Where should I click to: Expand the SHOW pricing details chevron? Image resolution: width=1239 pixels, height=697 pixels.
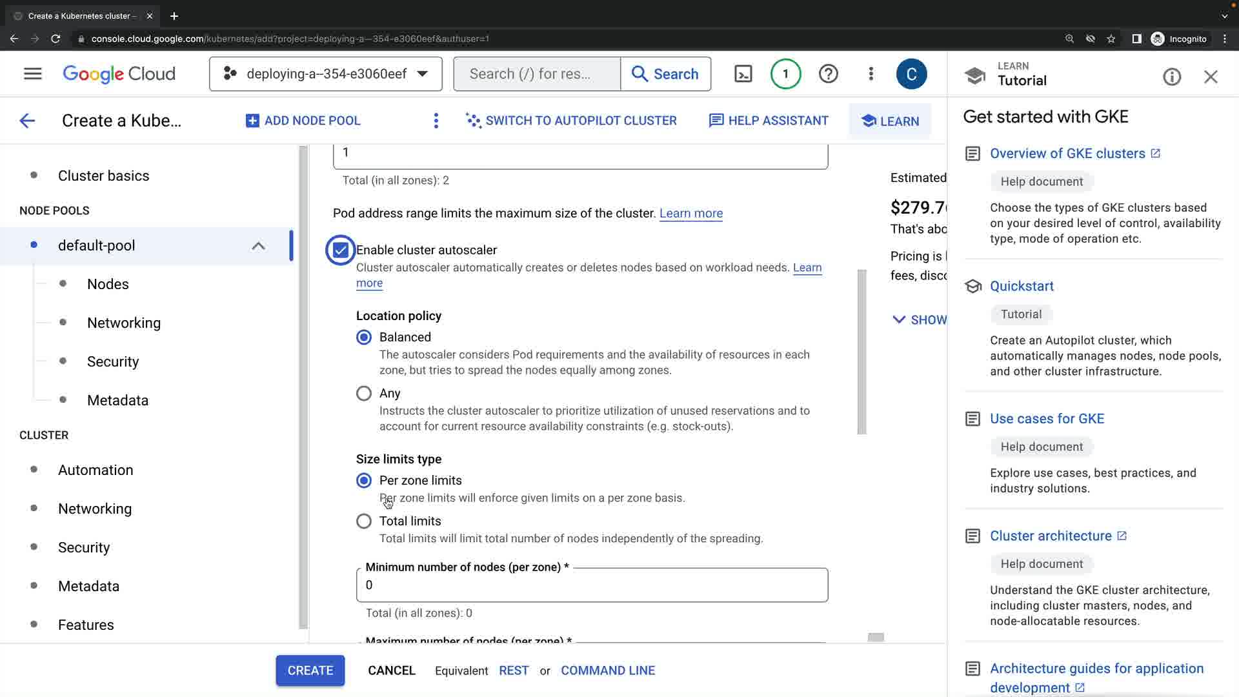[899, 319]
